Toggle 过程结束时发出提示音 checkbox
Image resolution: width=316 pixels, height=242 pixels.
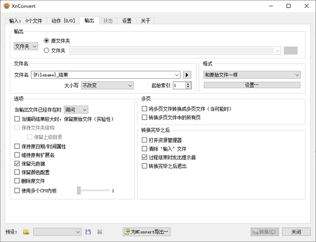[144, 157]
